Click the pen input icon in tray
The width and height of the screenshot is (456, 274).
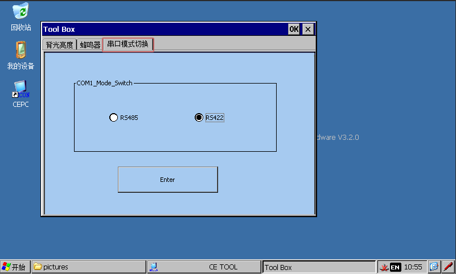tap(448, 267)
